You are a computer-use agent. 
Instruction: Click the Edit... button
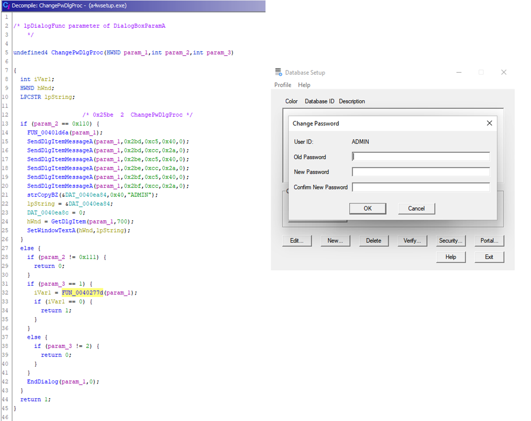296,240
